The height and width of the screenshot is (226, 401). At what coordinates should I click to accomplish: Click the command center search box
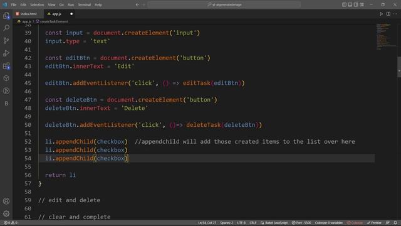click(x=224, y=4)
